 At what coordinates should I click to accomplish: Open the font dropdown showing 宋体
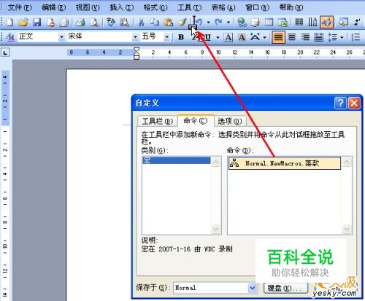[x=135, y=37]
